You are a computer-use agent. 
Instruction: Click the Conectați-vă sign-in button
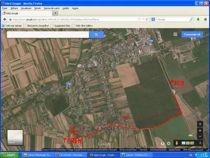pos(192,34)
